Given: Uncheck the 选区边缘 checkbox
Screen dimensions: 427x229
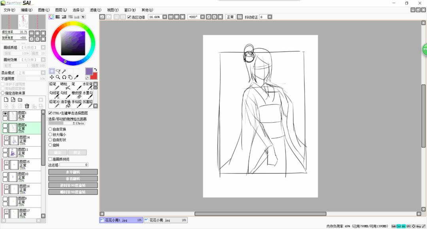Looking at the screenshot, I should coord(129,17).
